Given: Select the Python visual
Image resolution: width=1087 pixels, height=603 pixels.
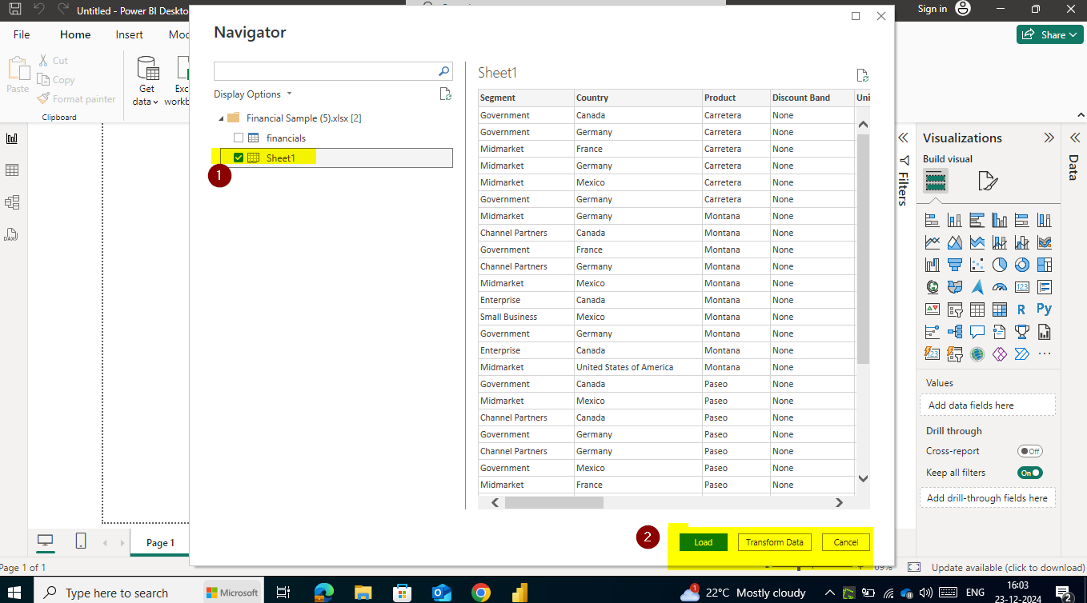Looking at the screenshot, I should 1044,309.
